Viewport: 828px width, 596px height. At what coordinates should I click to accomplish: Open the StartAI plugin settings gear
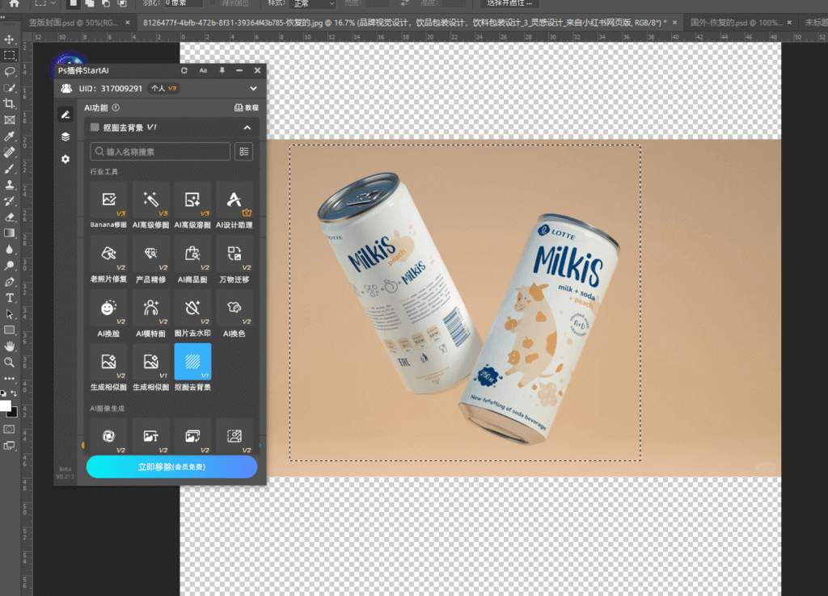(x=65, y=159)
